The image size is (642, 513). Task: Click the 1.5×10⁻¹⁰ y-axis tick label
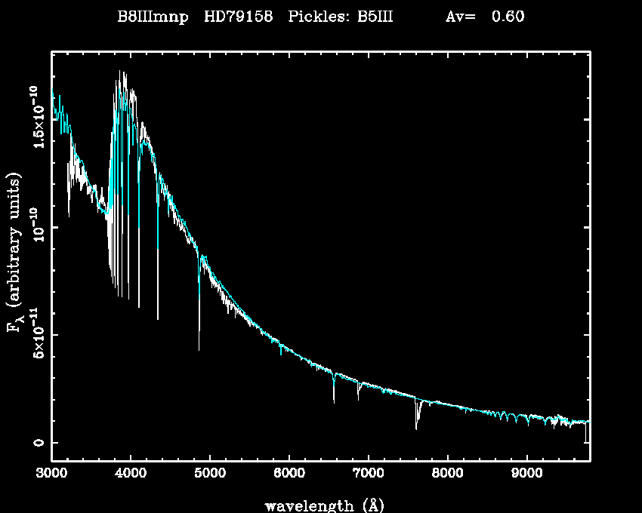35,119
